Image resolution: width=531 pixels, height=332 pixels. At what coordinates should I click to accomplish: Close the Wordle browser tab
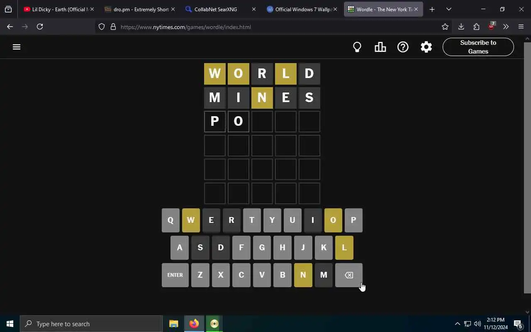(x=416, y=9)
